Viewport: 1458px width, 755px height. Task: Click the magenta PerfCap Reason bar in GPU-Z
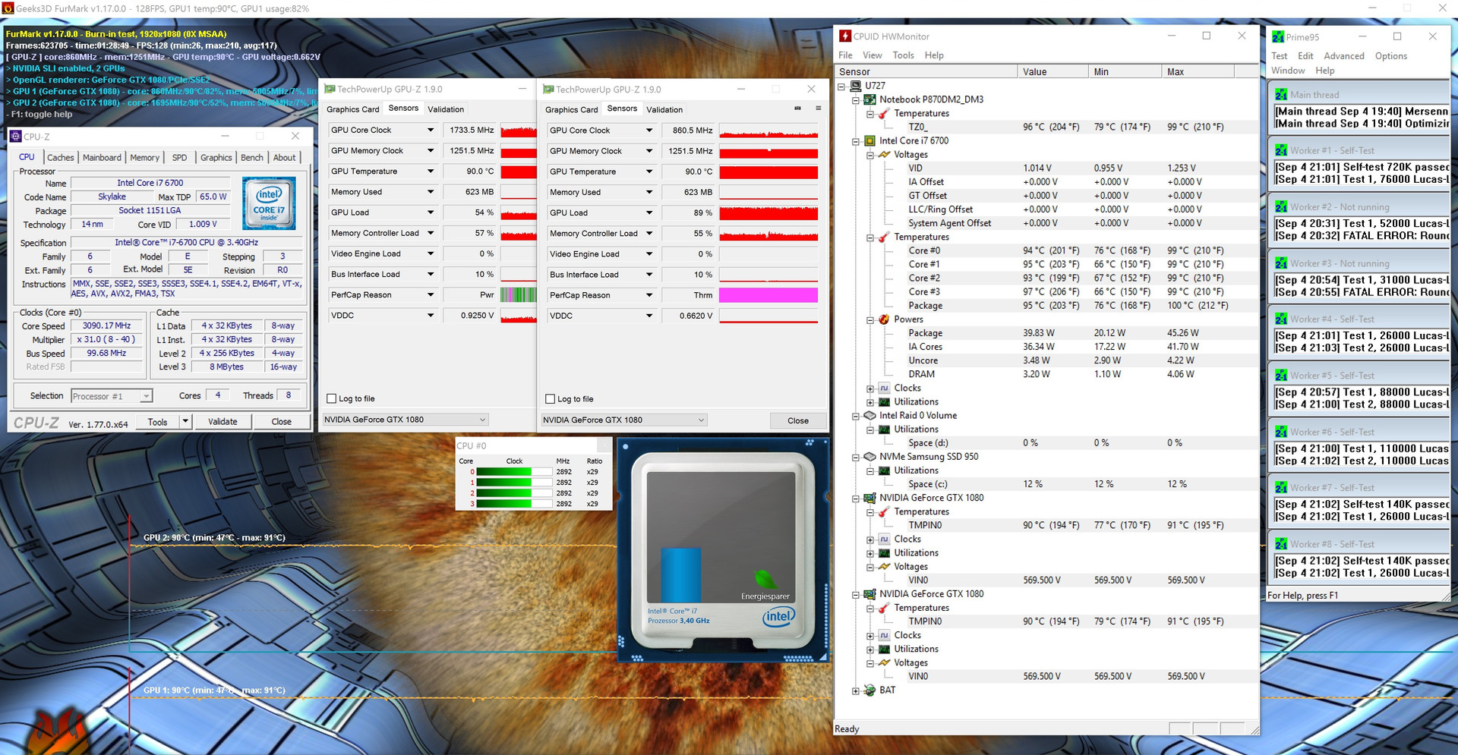pyautogui.click(x=768, y=295)
